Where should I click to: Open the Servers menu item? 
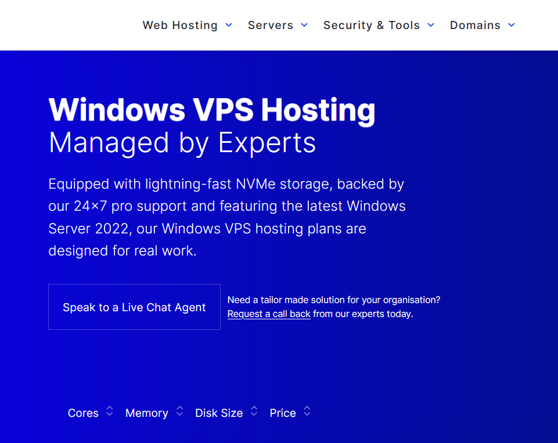point(270,25)
